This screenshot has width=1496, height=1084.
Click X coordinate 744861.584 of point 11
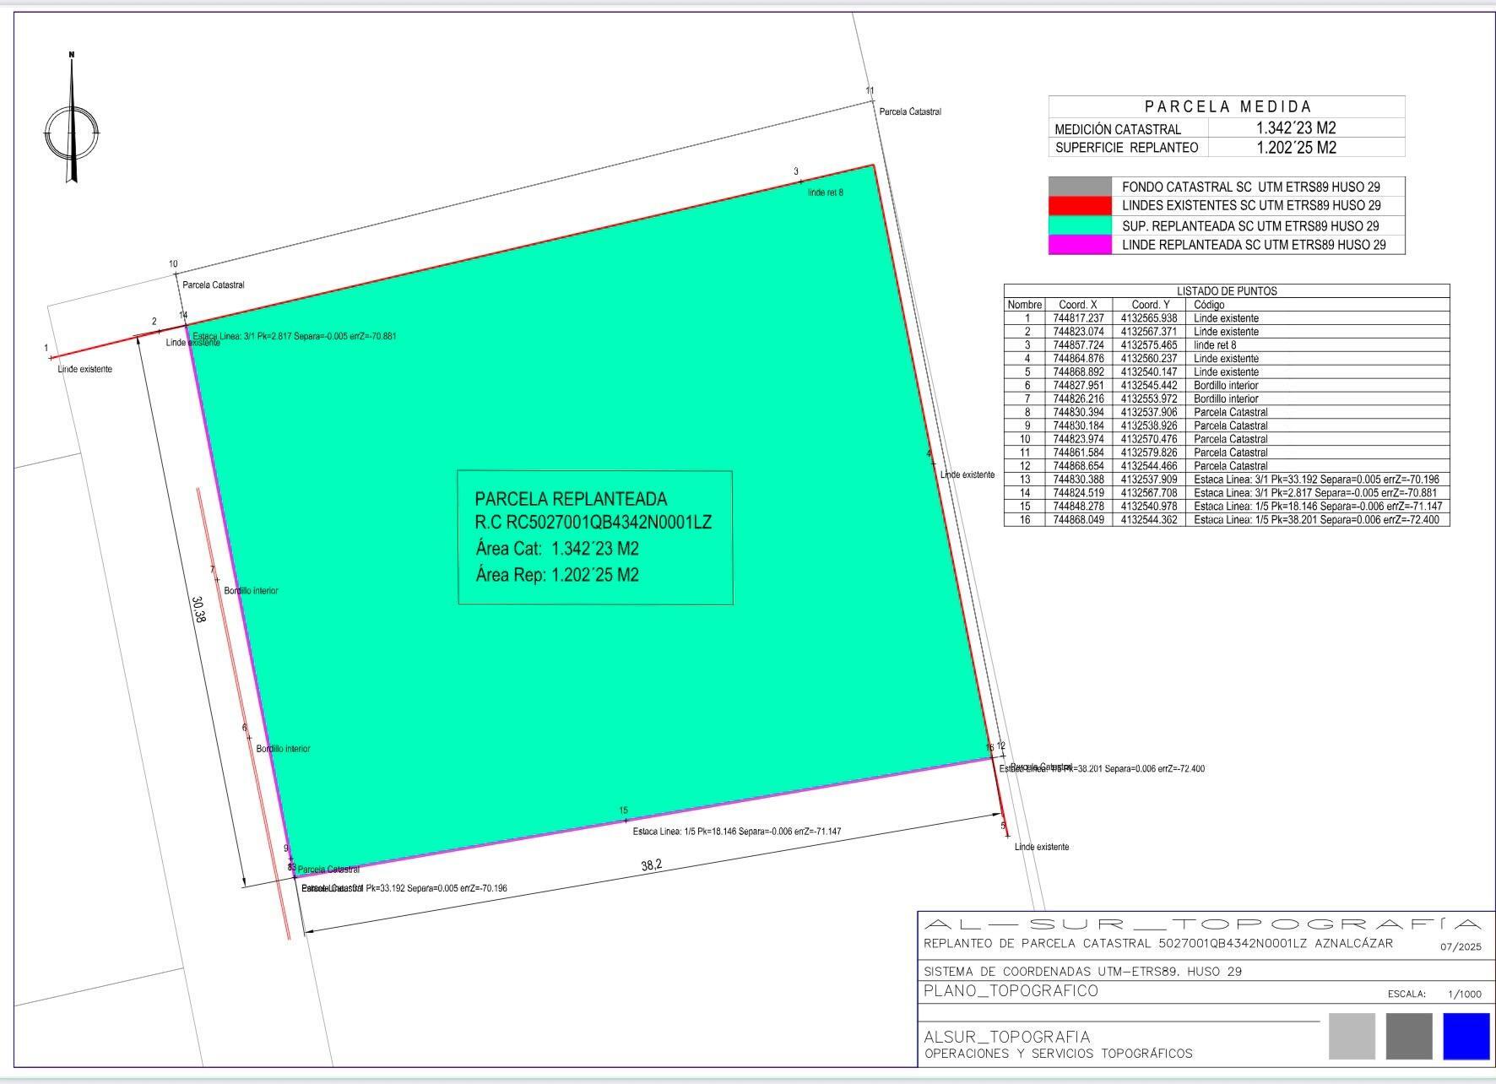(1078, 453)
